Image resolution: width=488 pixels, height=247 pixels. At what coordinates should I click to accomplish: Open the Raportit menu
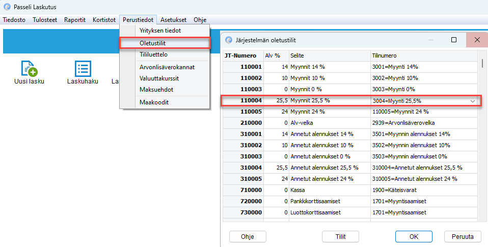click(74, 20)
